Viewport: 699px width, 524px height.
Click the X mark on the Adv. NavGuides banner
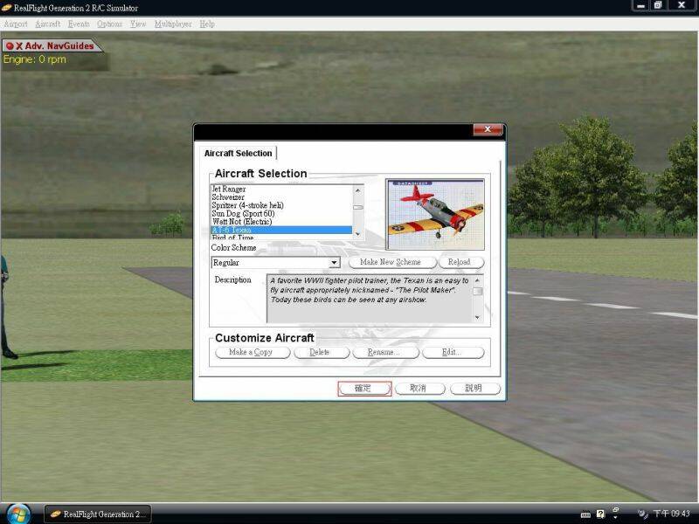[19, 46]
